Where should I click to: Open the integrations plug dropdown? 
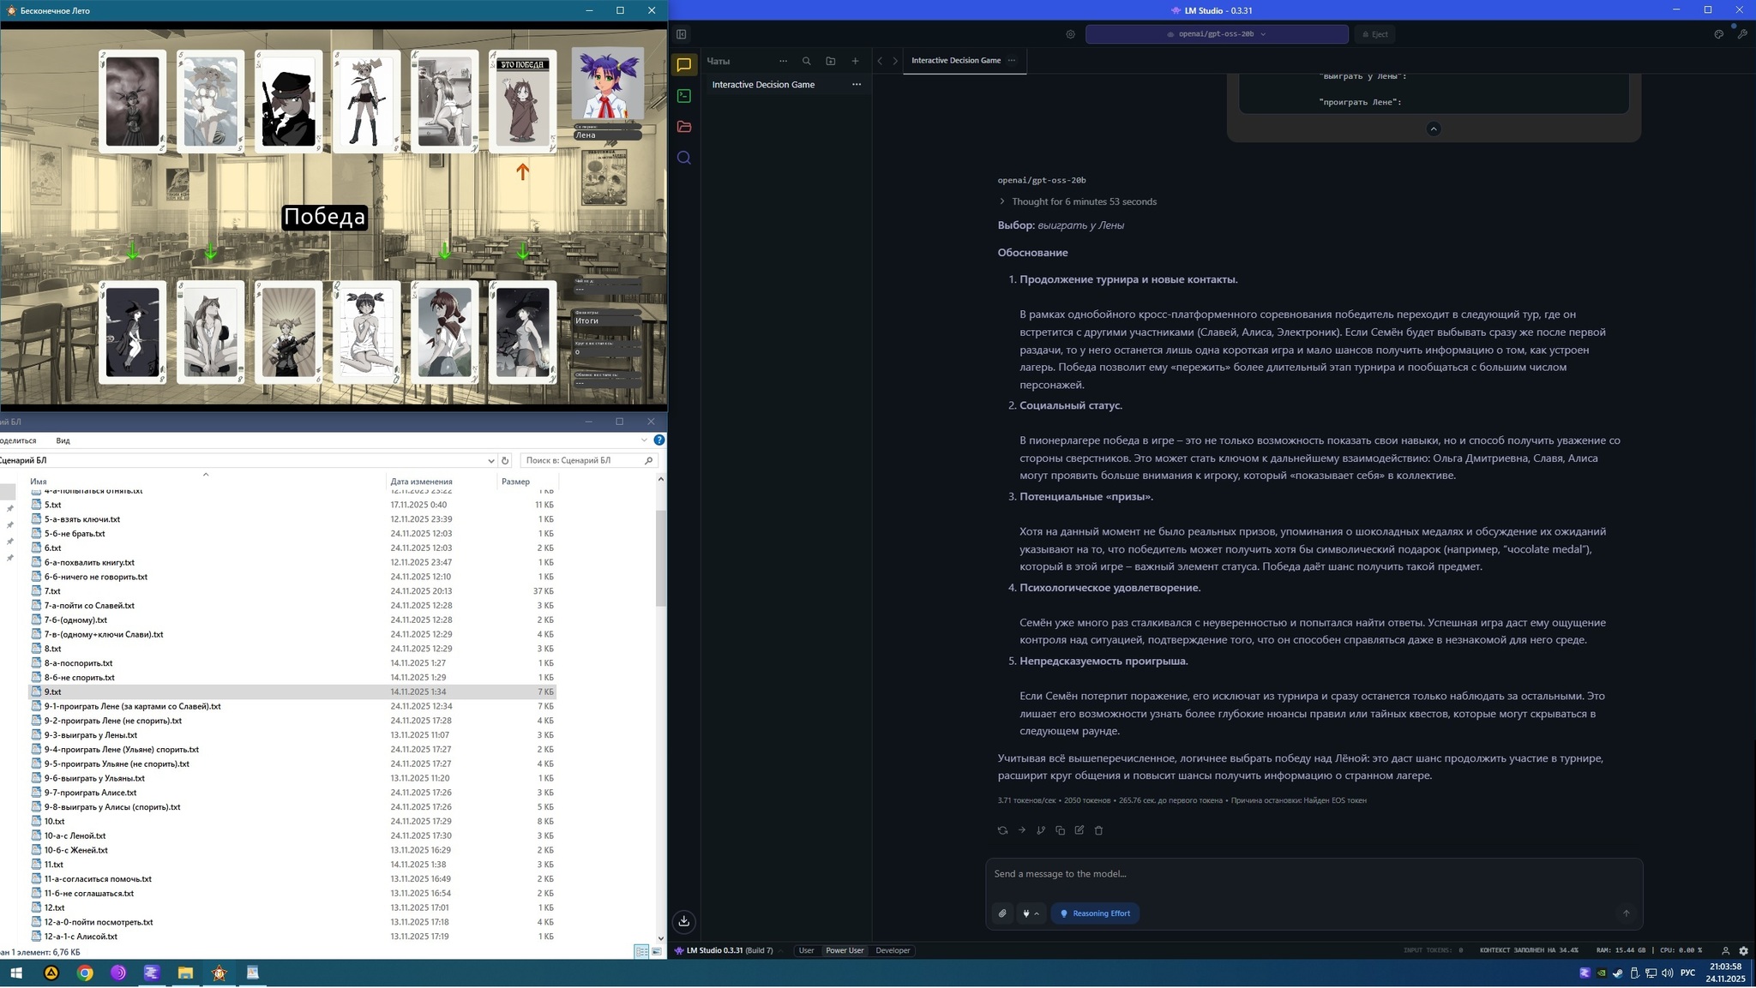1031,913
